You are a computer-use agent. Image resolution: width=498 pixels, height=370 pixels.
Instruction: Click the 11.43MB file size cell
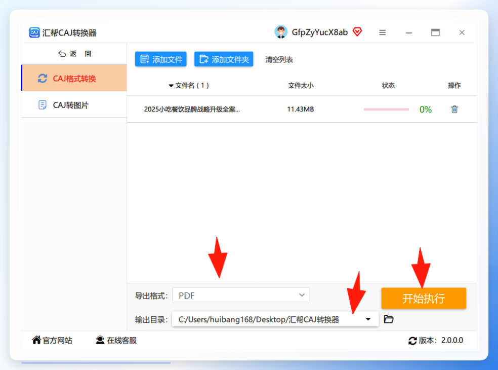(x=301, y=109)
